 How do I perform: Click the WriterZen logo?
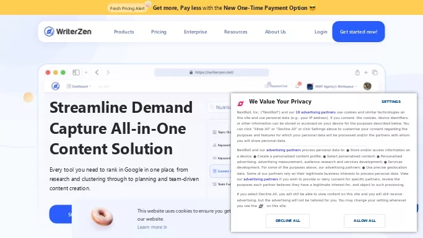(68, 32)
